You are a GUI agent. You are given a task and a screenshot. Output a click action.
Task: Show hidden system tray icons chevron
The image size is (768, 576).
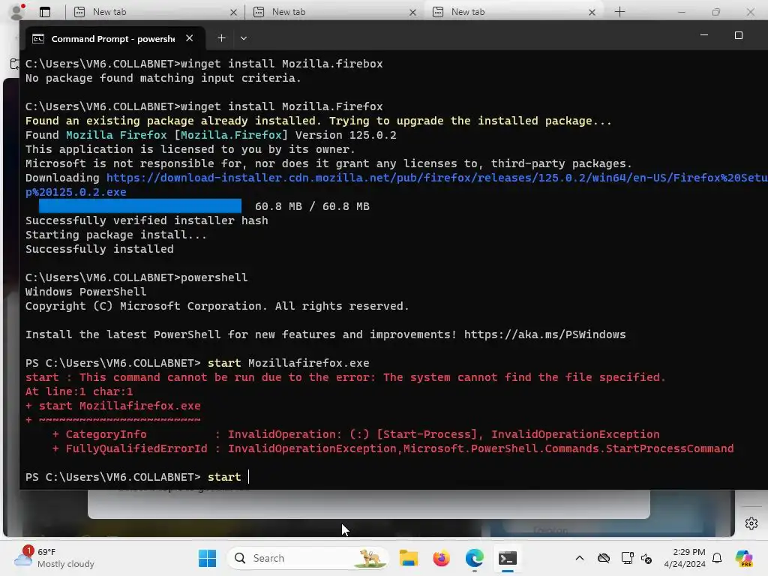click(580, 558)
